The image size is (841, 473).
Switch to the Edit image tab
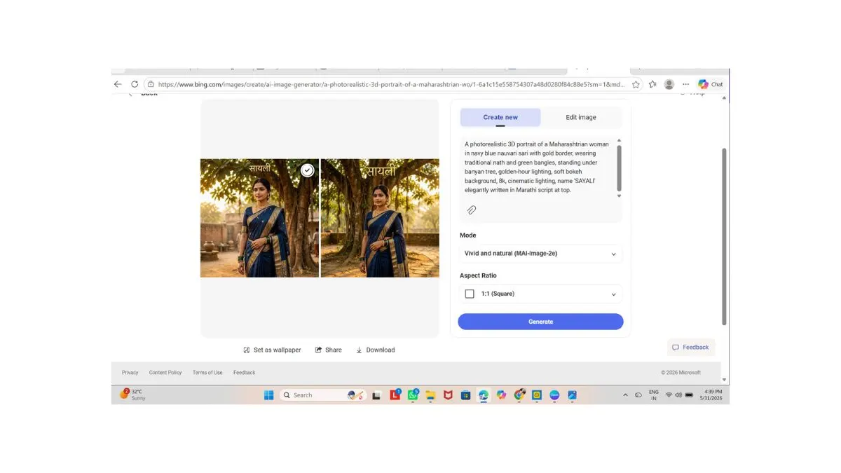pos(581,117)
